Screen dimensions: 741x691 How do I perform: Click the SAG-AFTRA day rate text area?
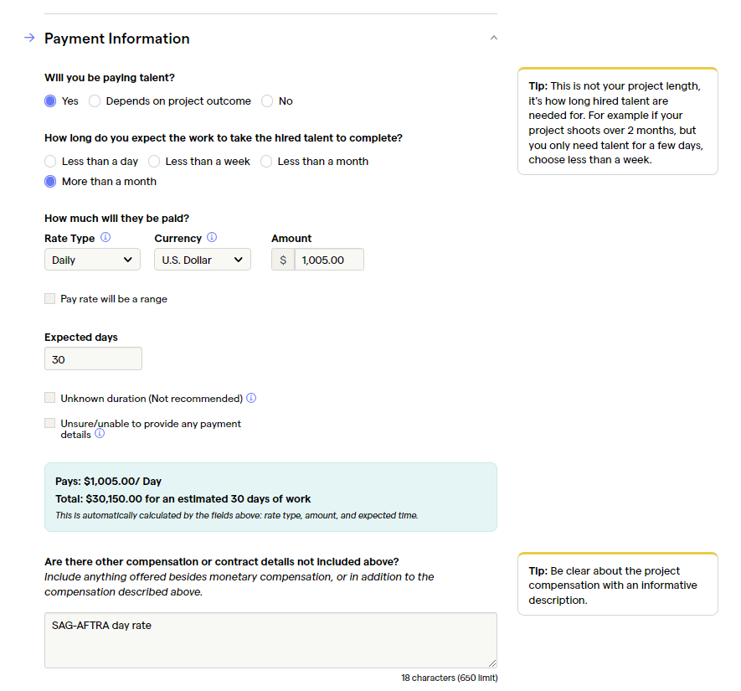270,641
